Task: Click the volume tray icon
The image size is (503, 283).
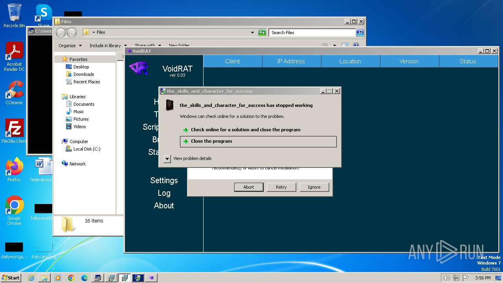Action: pos(446,278)
